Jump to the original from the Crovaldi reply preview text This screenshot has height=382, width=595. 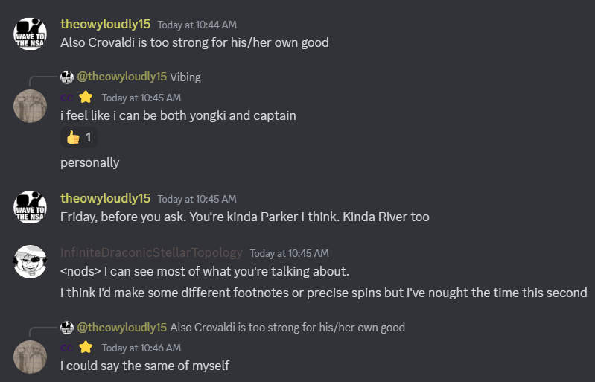click(x=287, y=328)
